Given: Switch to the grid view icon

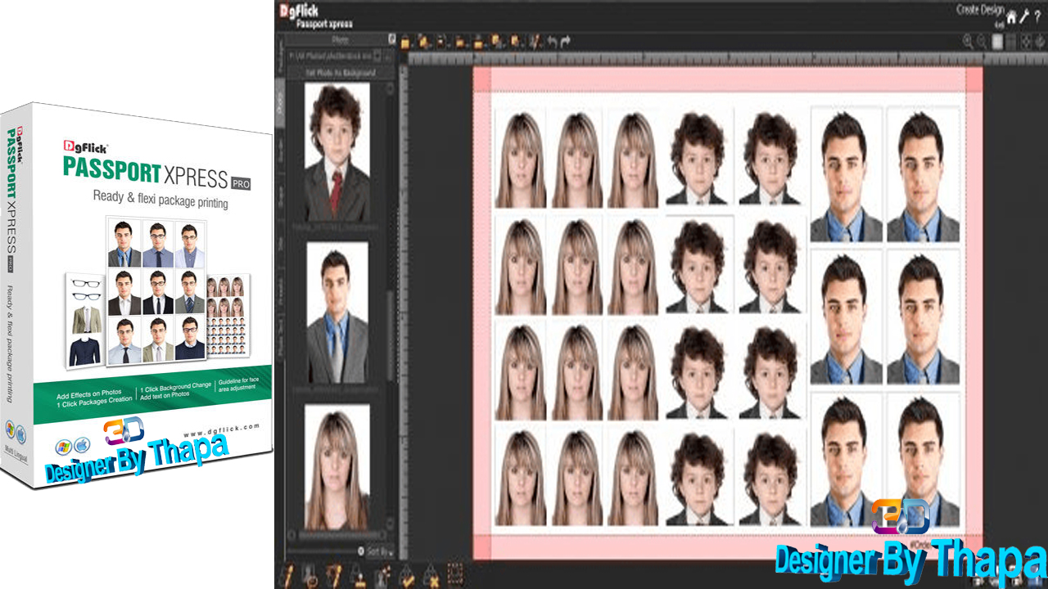Looking at the screenshot, I should 1011,41.
